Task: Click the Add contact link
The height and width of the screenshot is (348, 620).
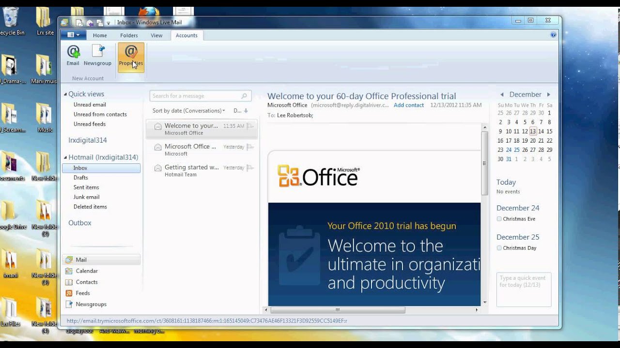Action: click(x=409, y=105)
